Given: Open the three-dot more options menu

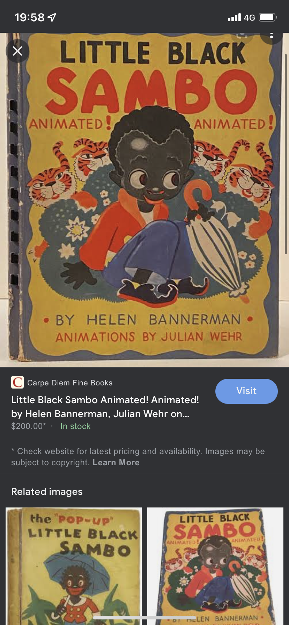Looking at the screenshot, I should pos(271,36).
